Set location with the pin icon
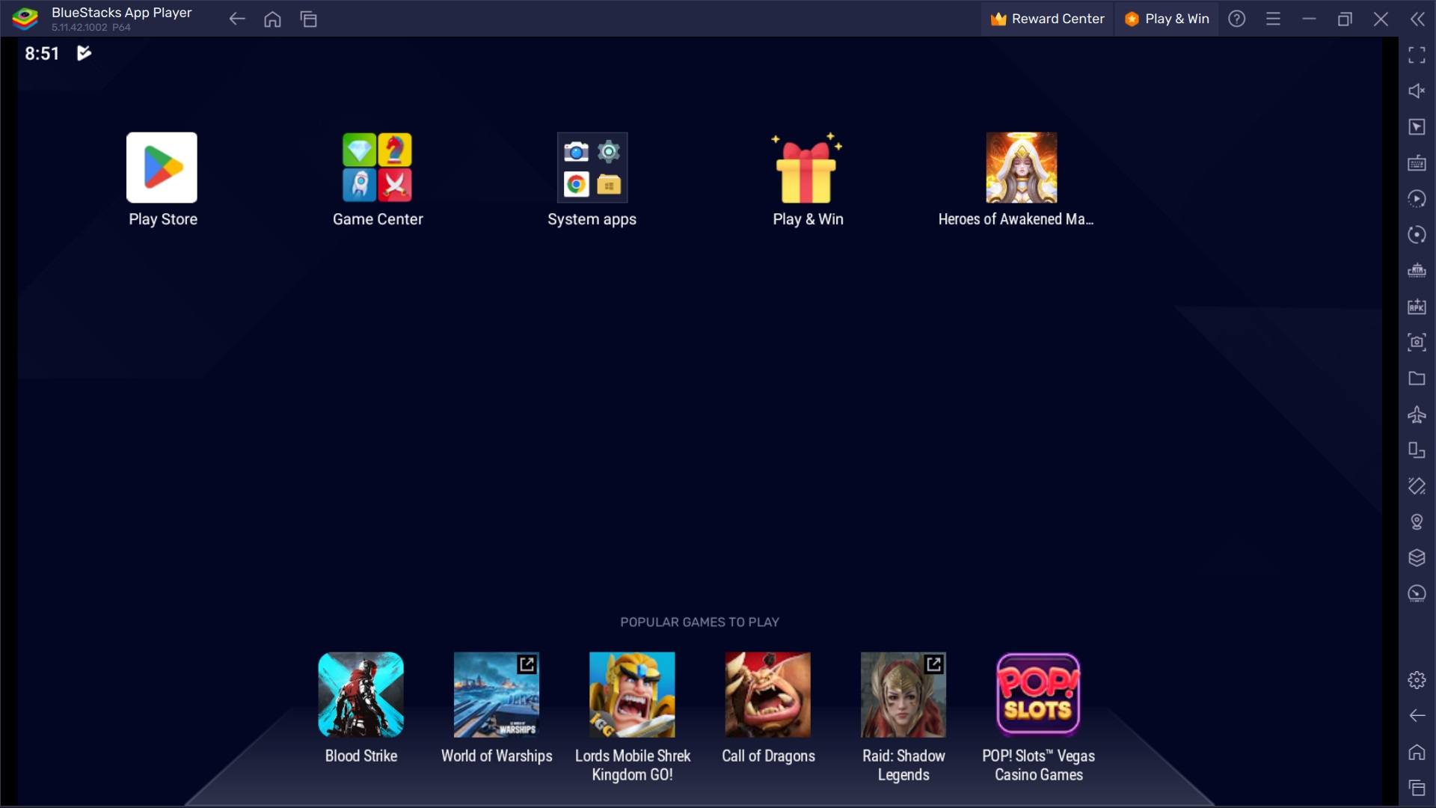 (1417, 521)
